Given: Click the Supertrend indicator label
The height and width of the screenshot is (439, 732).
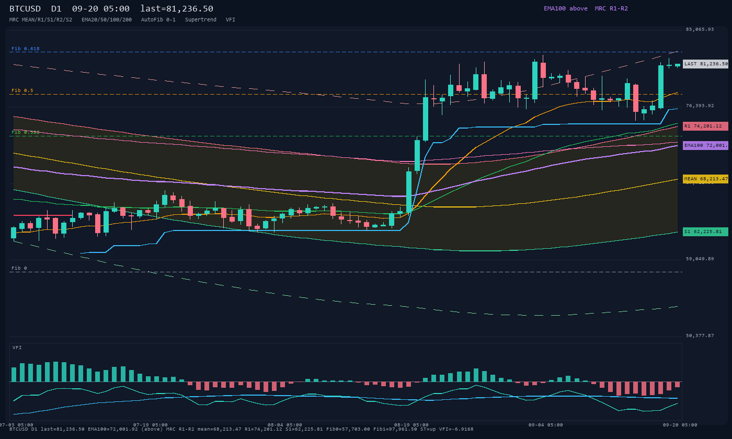Looking at the screenshot, I should (x=201, y=20).
